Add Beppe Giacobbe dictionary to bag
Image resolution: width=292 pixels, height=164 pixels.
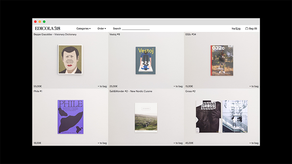(x=102, y=86)
